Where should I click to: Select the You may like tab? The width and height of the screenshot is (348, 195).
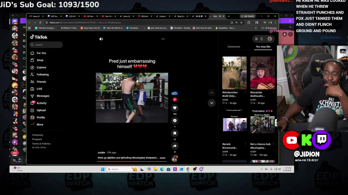point(263,47)
